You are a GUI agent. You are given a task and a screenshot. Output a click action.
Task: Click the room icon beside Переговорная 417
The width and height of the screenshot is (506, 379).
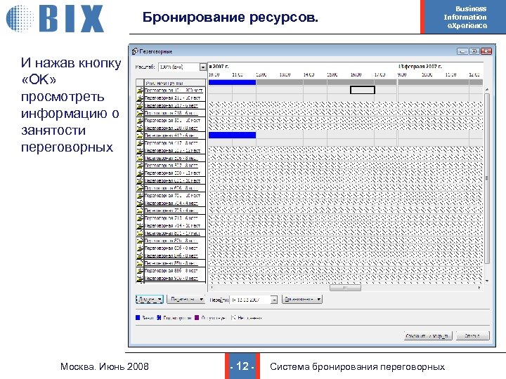[x=140, y=142]
